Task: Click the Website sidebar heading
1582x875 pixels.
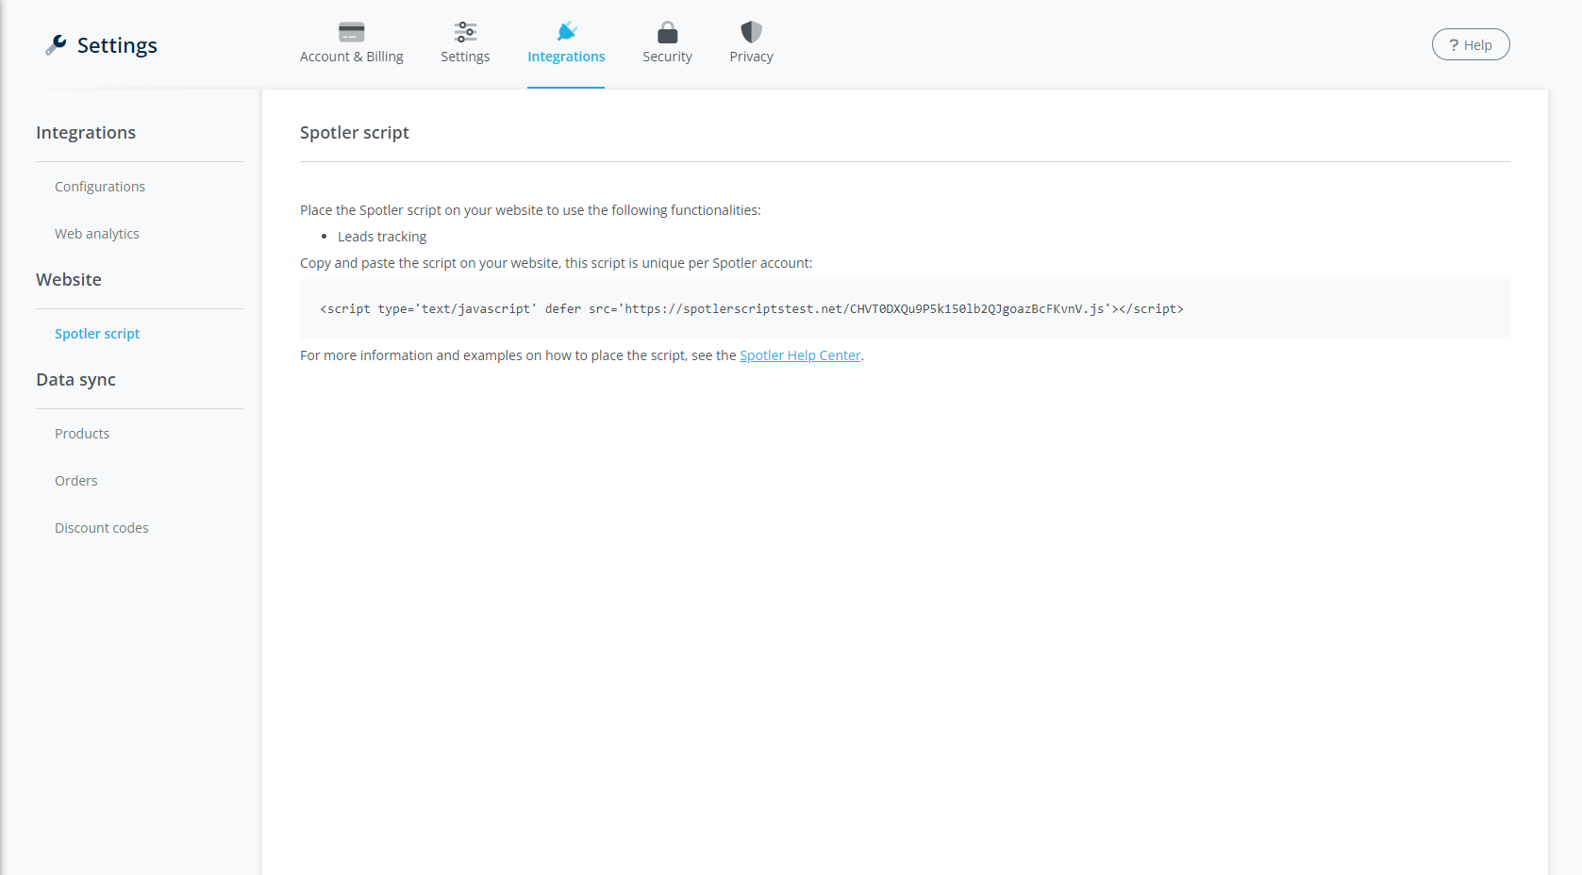Action: click(x=69, y=280)
